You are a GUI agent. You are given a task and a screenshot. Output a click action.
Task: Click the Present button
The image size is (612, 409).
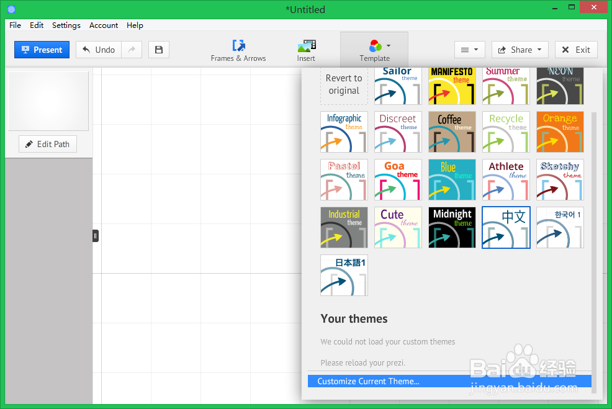(x=42, y=50)
